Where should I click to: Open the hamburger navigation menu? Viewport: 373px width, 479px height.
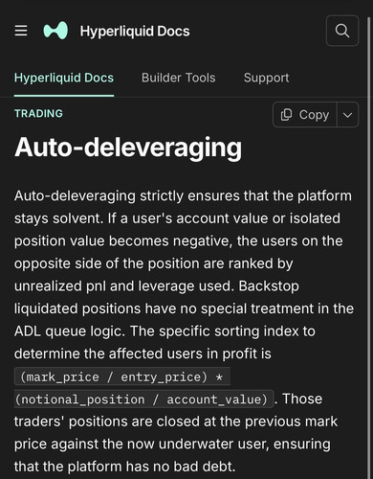click(21, 31)
